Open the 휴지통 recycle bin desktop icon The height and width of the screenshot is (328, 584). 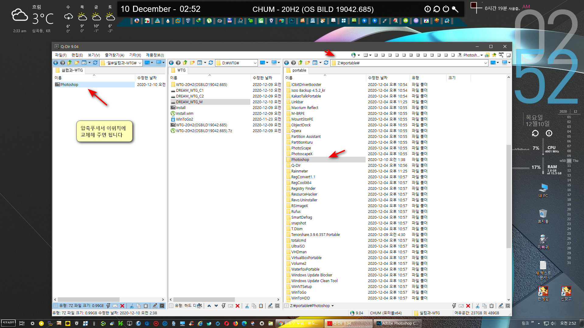coord(543,216)
